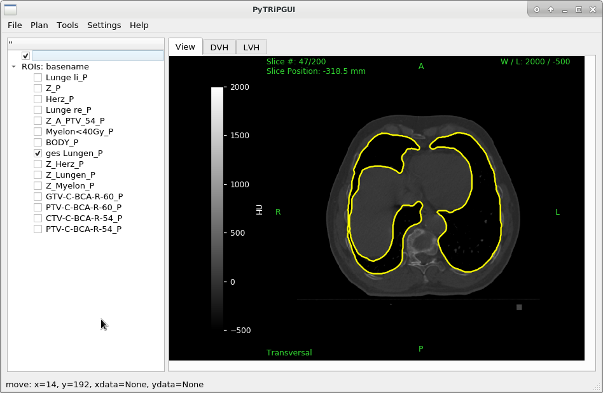The width and height of the screenshot is (603, 393).
Task: Enable the Herz_P contour display
Action: point(38,99)
